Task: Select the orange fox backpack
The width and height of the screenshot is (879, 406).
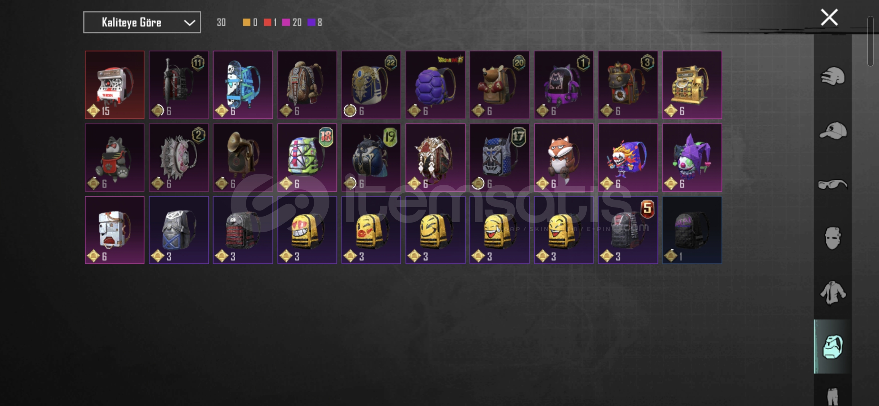Action: (564, 158)
